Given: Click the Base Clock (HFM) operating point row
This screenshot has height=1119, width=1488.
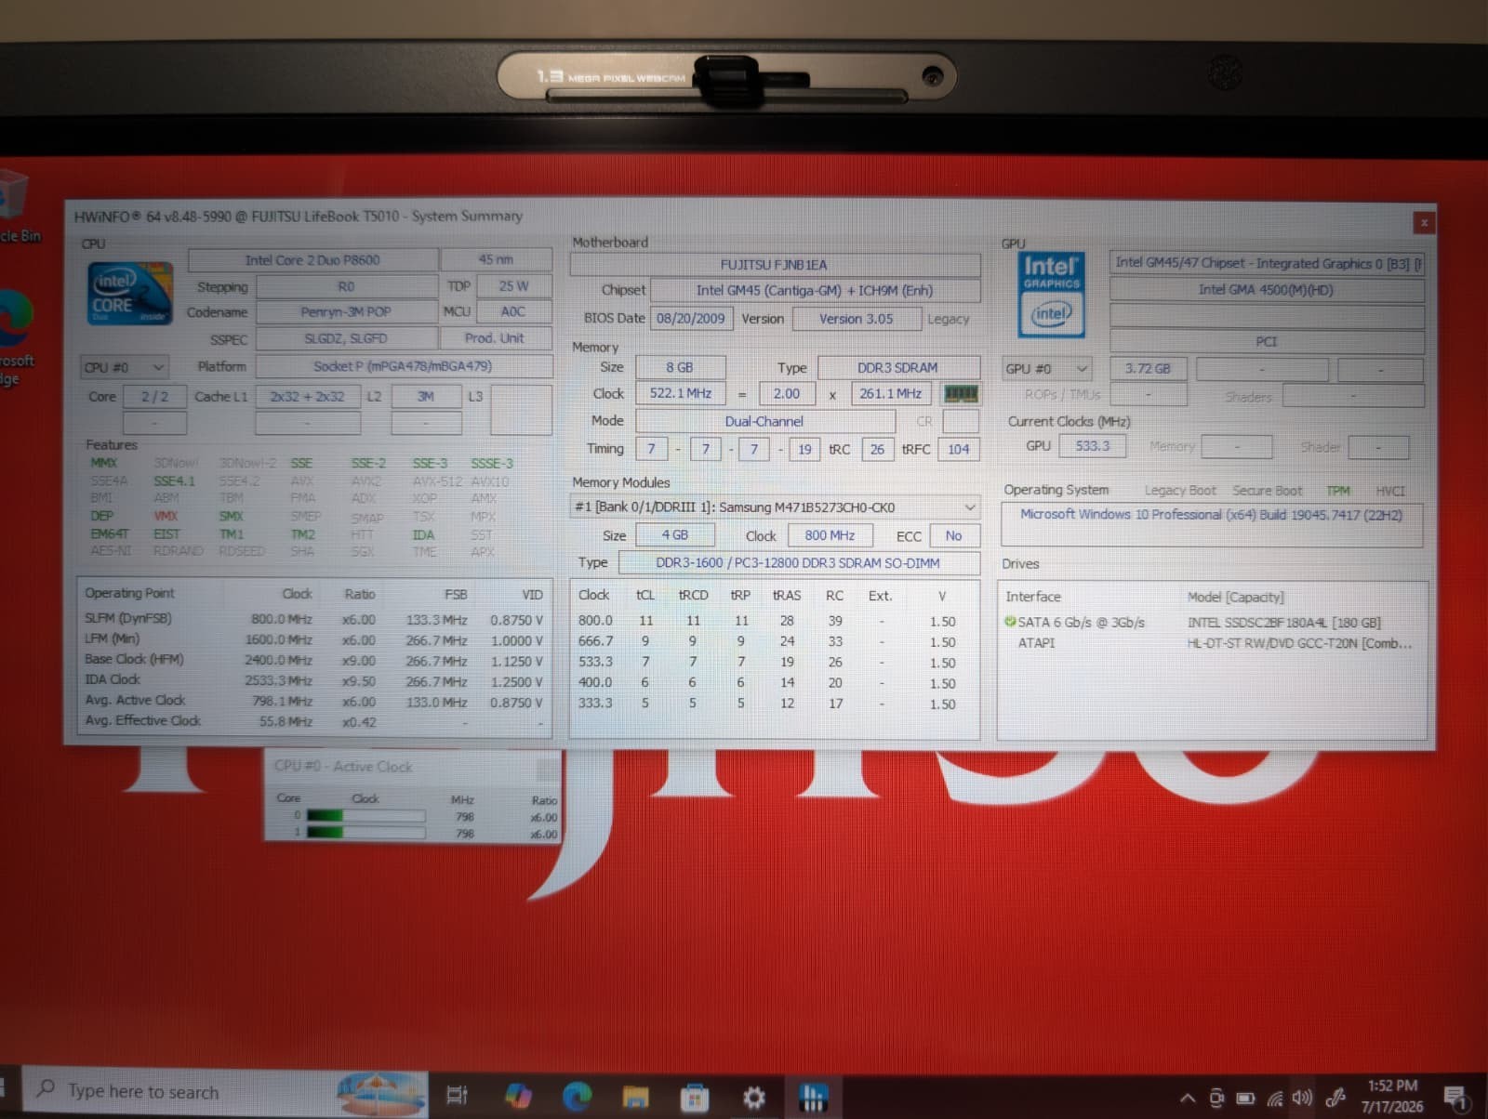Looking at the screenshot, I should click(314, 660).
